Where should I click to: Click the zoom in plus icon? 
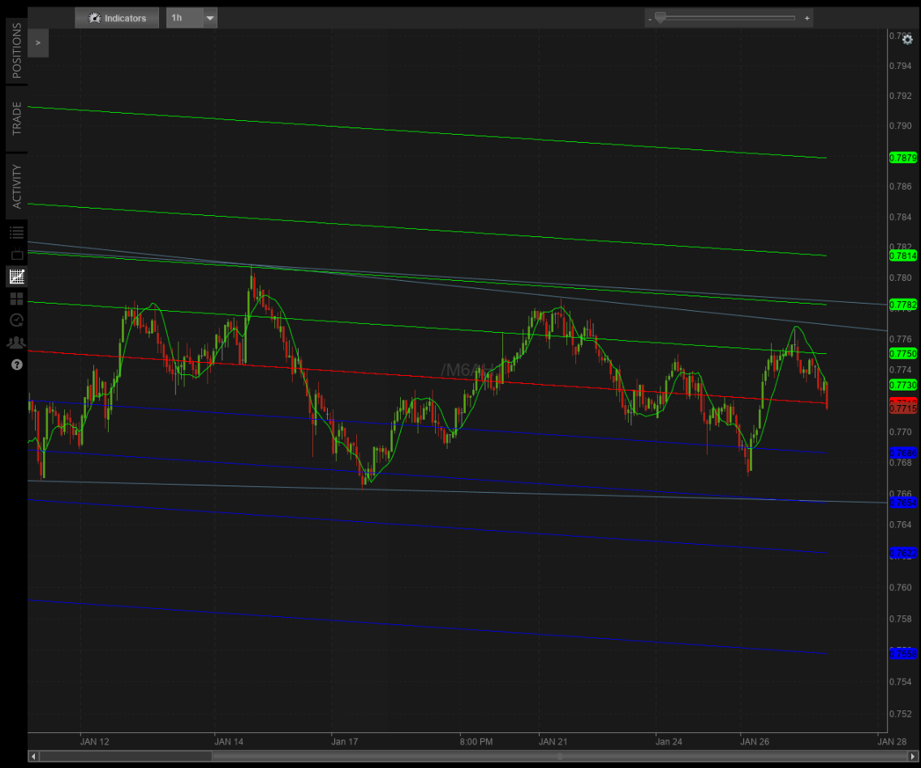click(x=807, y=18)
